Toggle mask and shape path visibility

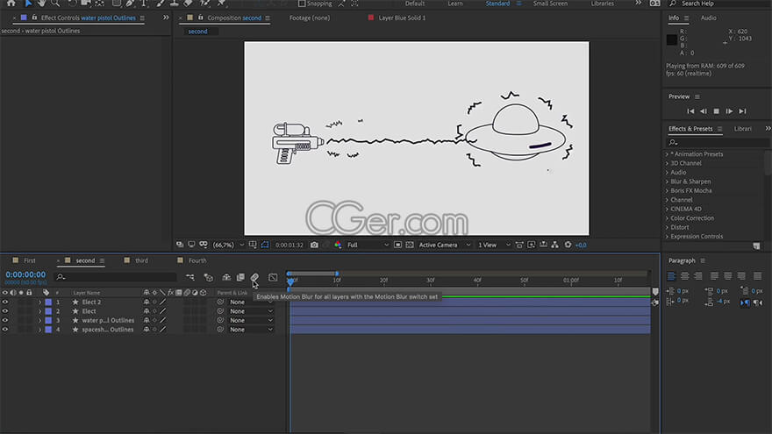pyautogui.click(x=265, y=245)
